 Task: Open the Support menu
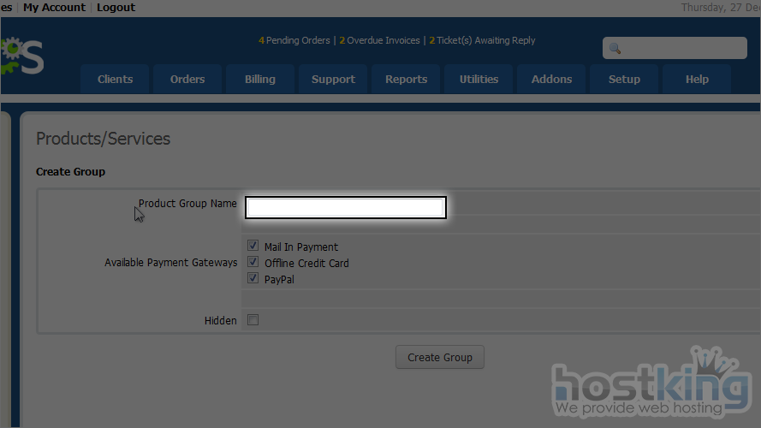tap(333, 79)
